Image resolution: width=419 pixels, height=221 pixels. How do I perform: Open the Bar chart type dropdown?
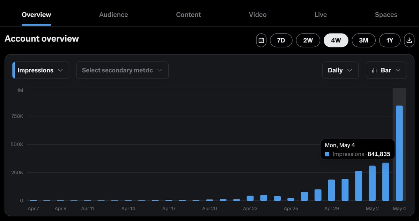386,70
